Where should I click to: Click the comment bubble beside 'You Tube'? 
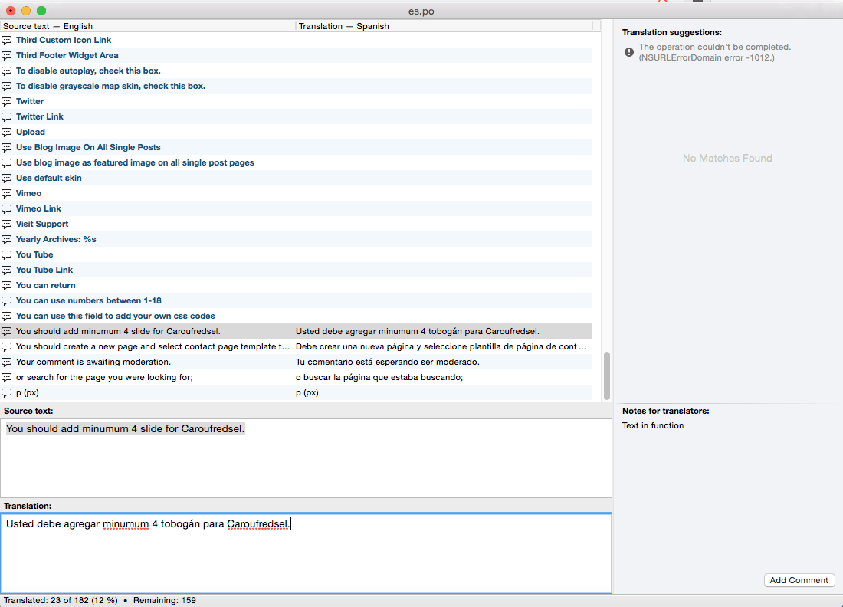pos(7,254)
